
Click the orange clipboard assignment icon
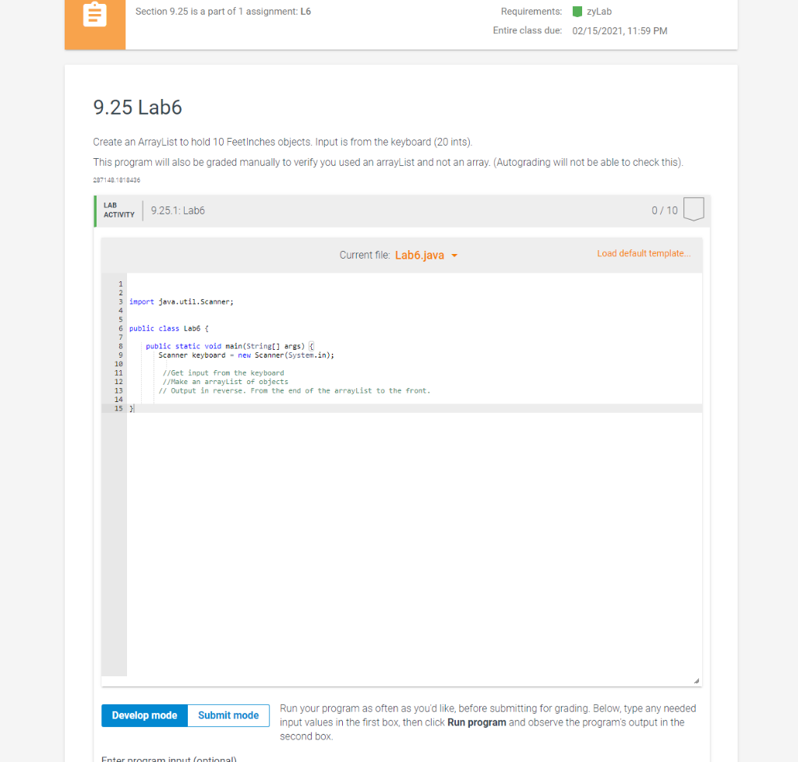click(94, 13)
